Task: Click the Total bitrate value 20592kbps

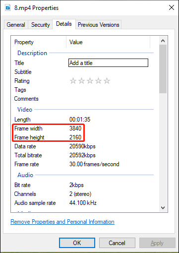Action: 82,155
